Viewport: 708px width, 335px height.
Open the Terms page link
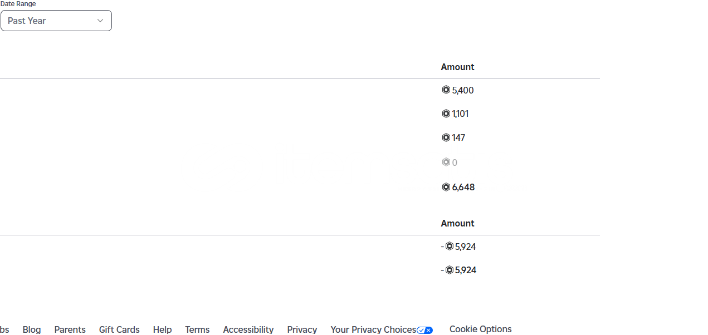(197, 329)
